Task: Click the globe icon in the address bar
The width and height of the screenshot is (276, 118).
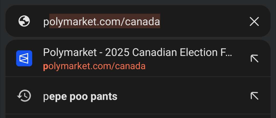Action: point(24,21)
